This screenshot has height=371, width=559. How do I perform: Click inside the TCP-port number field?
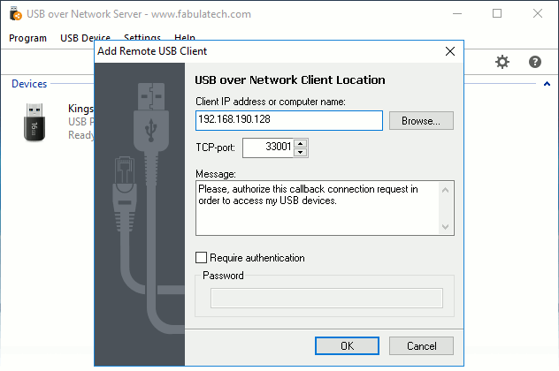click(x=268, y=148)
